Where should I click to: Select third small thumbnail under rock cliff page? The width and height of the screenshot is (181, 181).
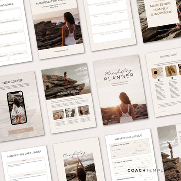pos(84,111)
